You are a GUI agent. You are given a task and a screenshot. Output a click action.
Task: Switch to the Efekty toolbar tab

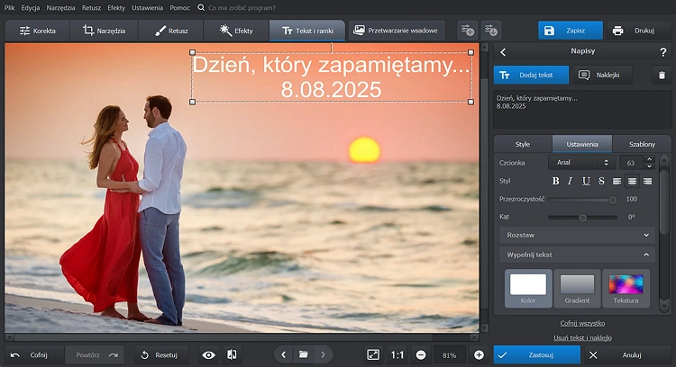coord(236,31)
